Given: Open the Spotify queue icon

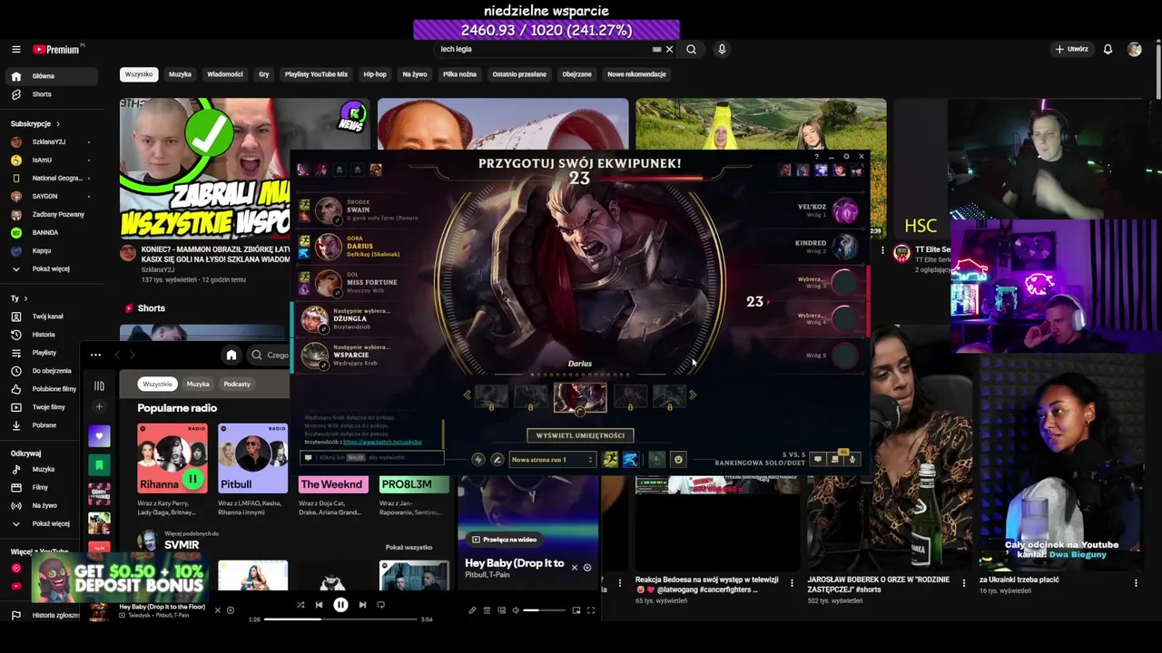Looking at the screenshot, I should click(487, 610).
